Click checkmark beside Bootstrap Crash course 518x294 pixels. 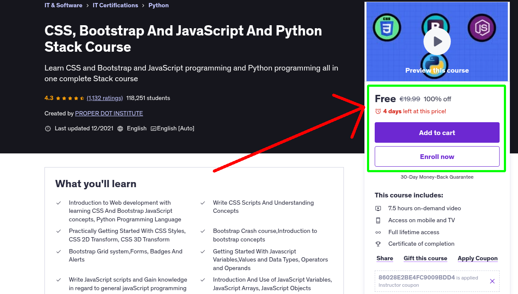point(203,231)
